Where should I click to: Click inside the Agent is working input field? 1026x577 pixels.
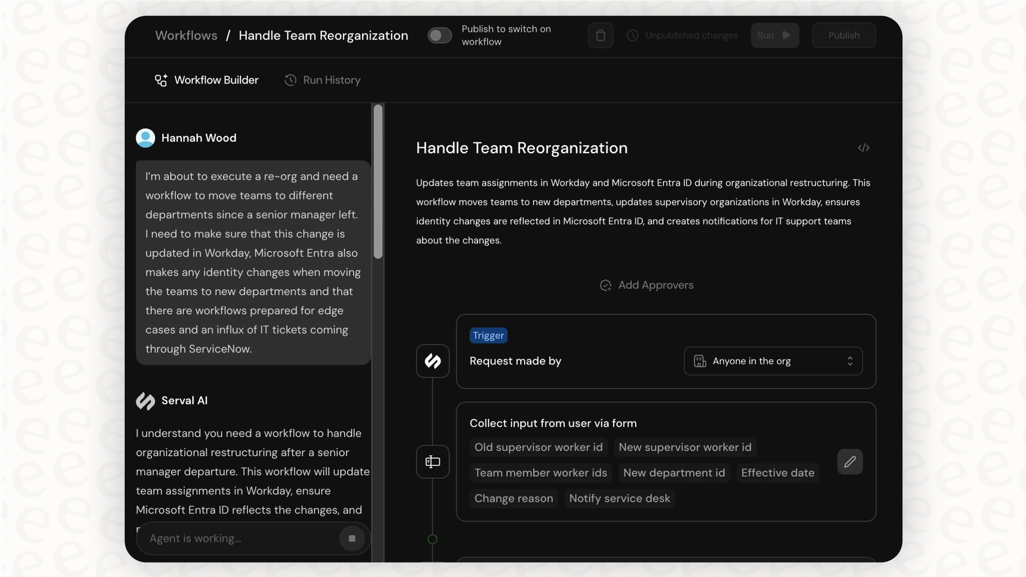(232, 539)
